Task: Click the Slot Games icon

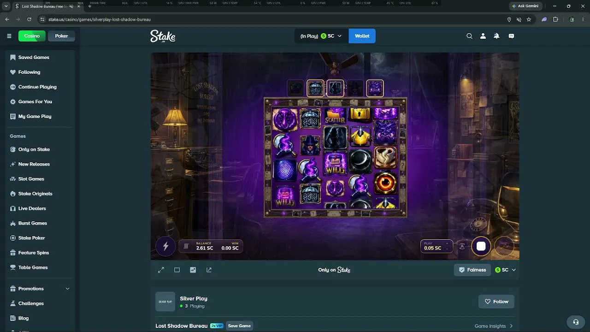Action: [13, 179]
